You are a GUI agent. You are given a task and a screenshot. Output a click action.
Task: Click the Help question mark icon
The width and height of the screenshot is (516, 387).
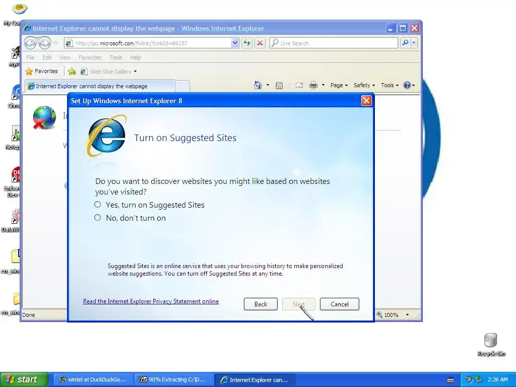(x=407, y=85)
